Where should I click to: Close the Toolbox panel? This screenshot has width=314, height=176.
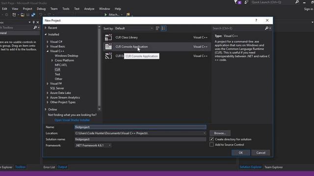(x=38, y=22)
